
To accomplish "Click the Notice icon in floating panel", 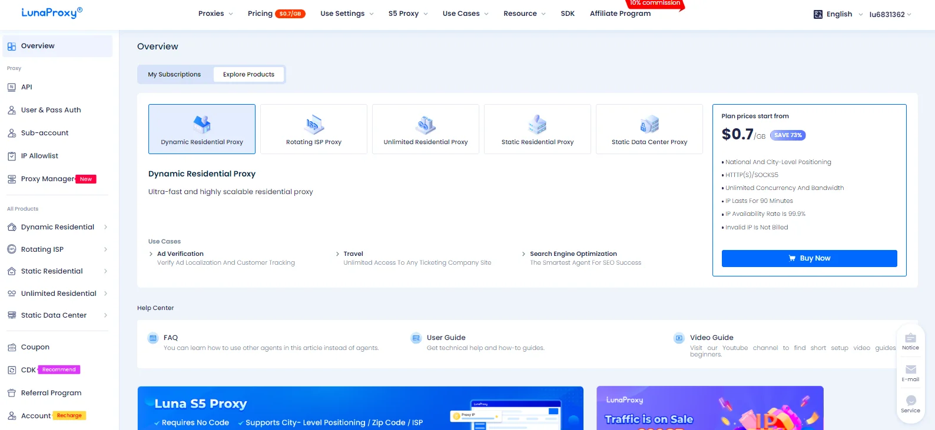I will point(910,338).
